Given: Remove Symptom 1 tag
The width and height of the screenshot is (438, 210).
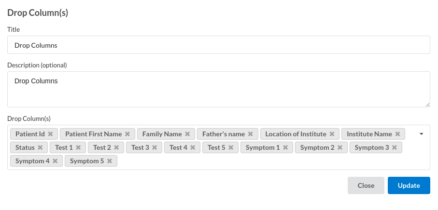Looking at the screenshot, I should (x=285, y=147).
